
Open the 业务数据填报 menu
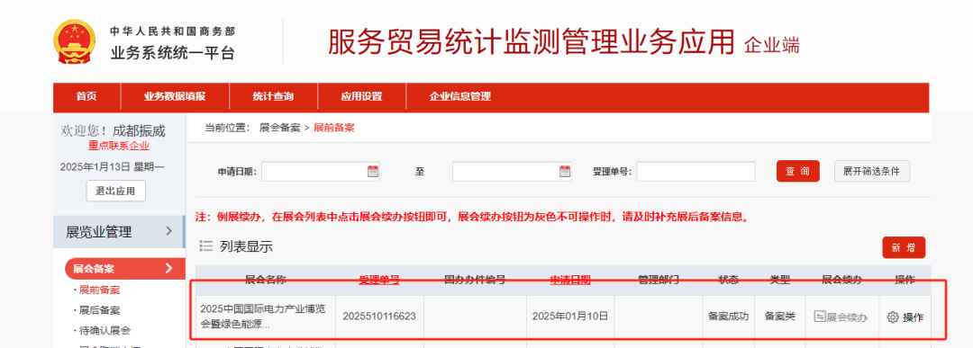click(175, 97)
